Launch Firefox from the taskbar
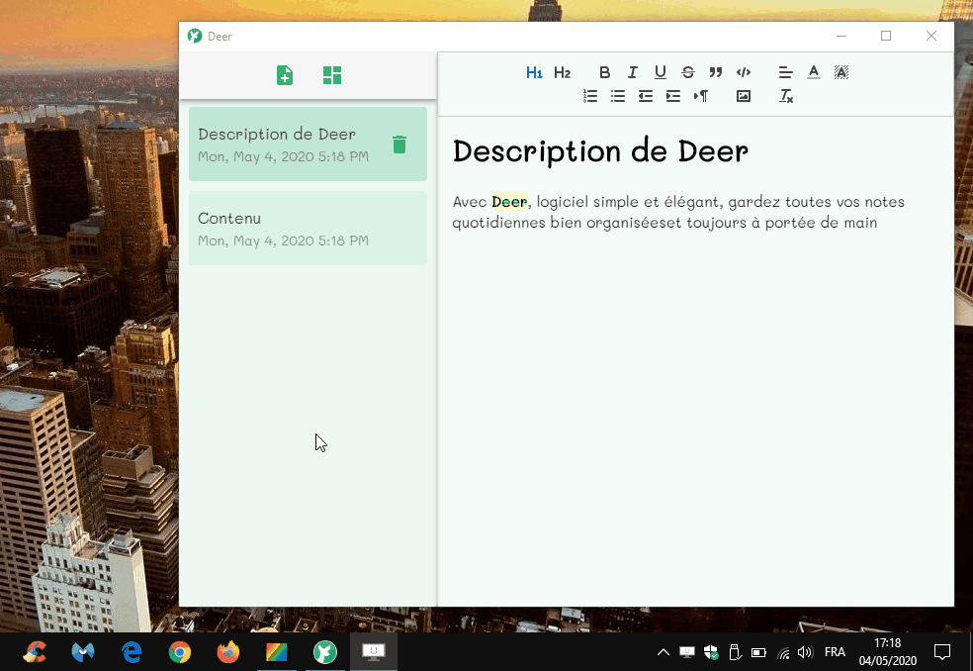Image resolution: width=973 pixels, height=671 pixels. point(228,652)
